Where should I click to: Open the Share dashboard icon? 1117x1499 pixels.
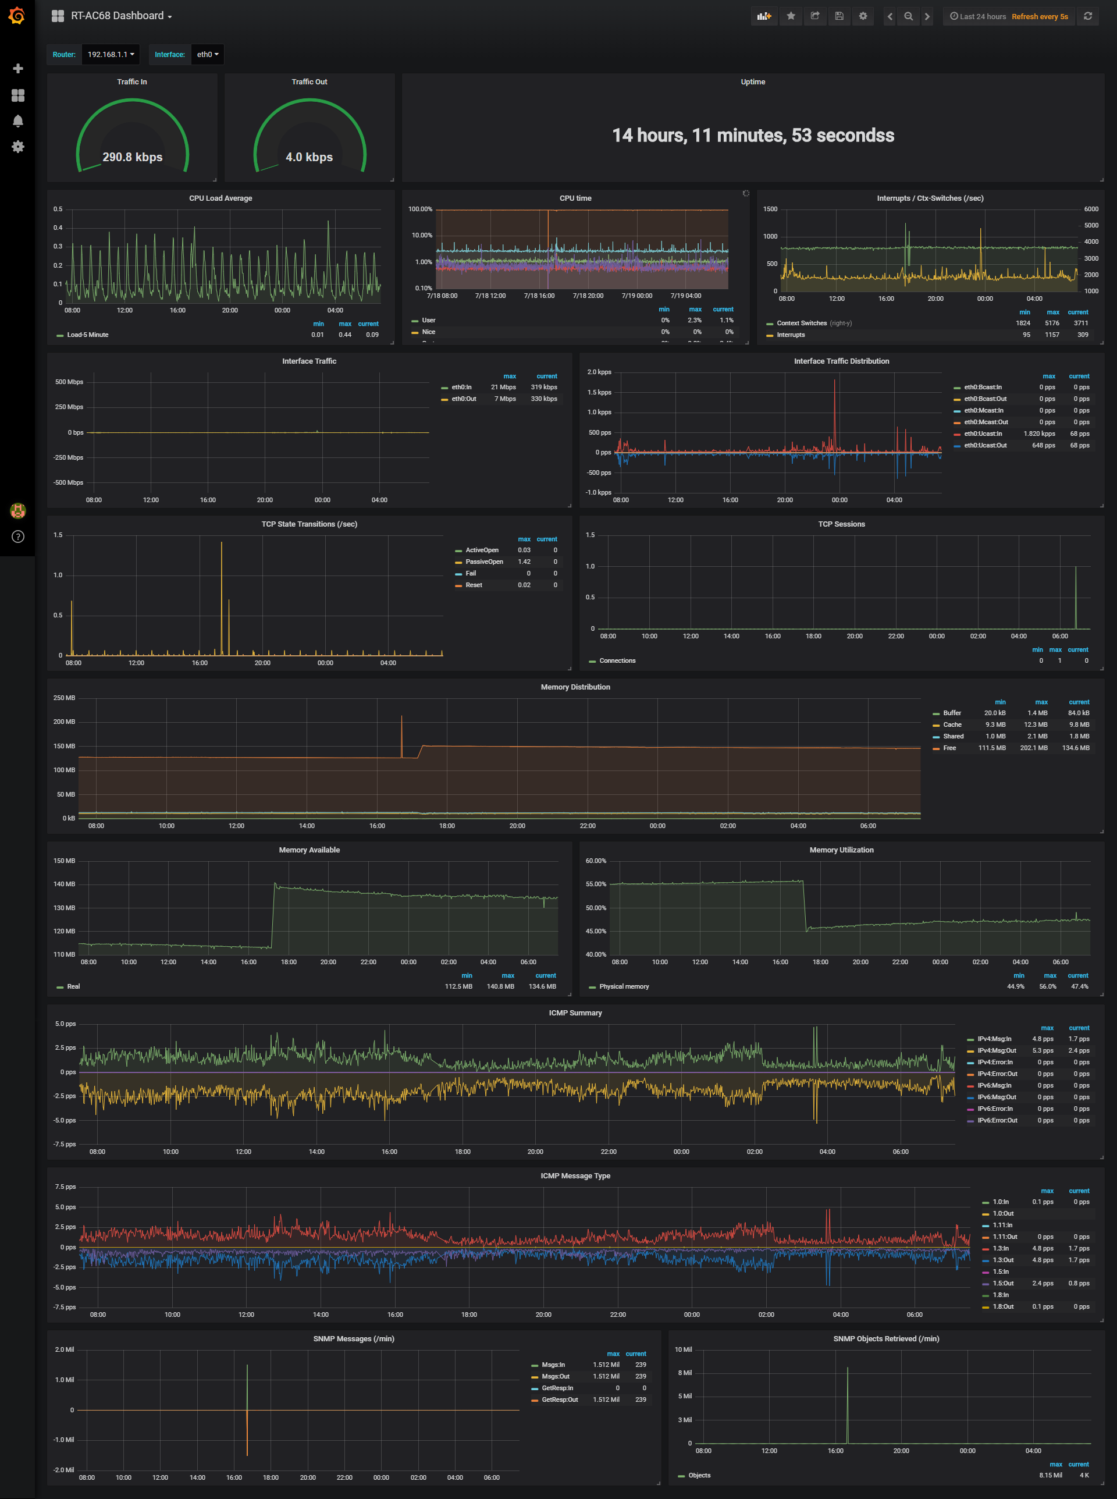coord(814,16)
